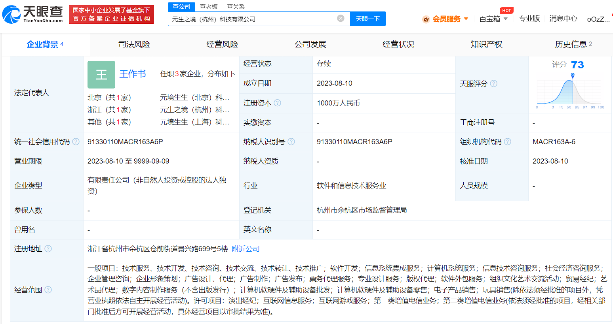Select the 北京（共1家）entry
This screenshot has width=613, height=324.
tap(109, 98)
